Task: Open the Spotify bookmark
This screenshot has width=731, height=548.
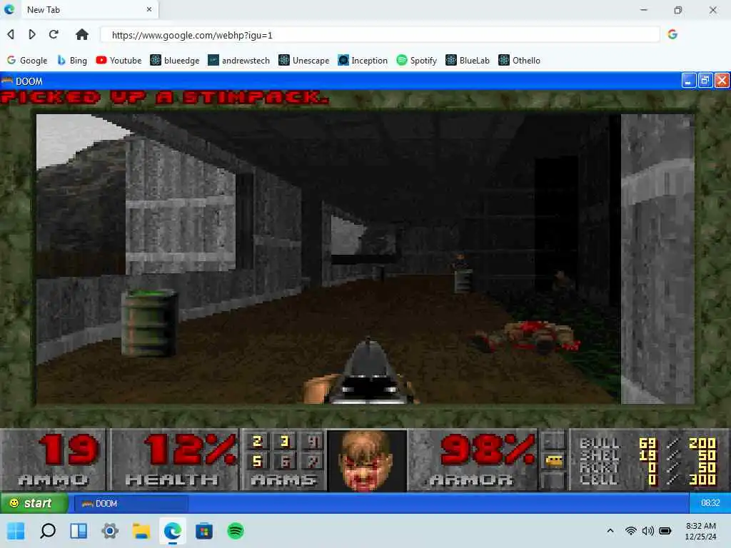Action: [417, 61]
